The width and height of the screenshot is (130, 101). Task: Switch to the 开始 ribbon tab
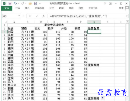click(17, 8)
